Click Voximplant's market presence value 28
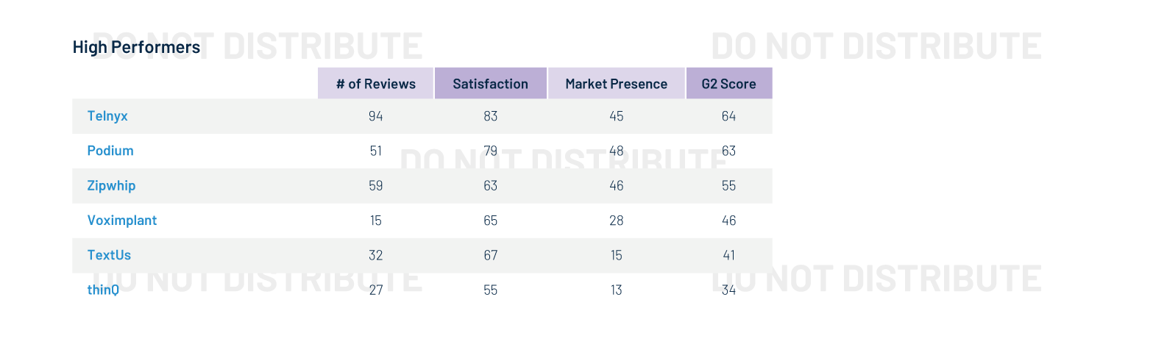The width and height of the screenshot is (1153, 347). (617, 221)
